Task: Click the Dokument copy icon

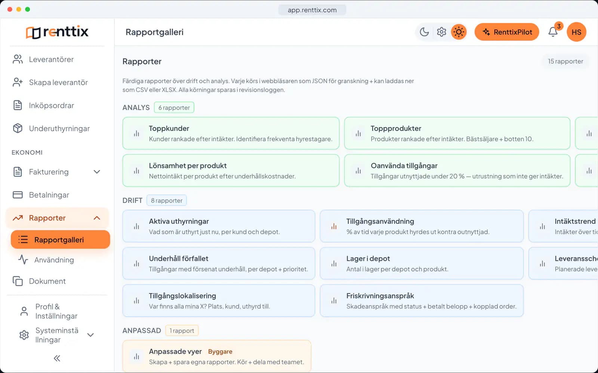Action: [18, 281]
